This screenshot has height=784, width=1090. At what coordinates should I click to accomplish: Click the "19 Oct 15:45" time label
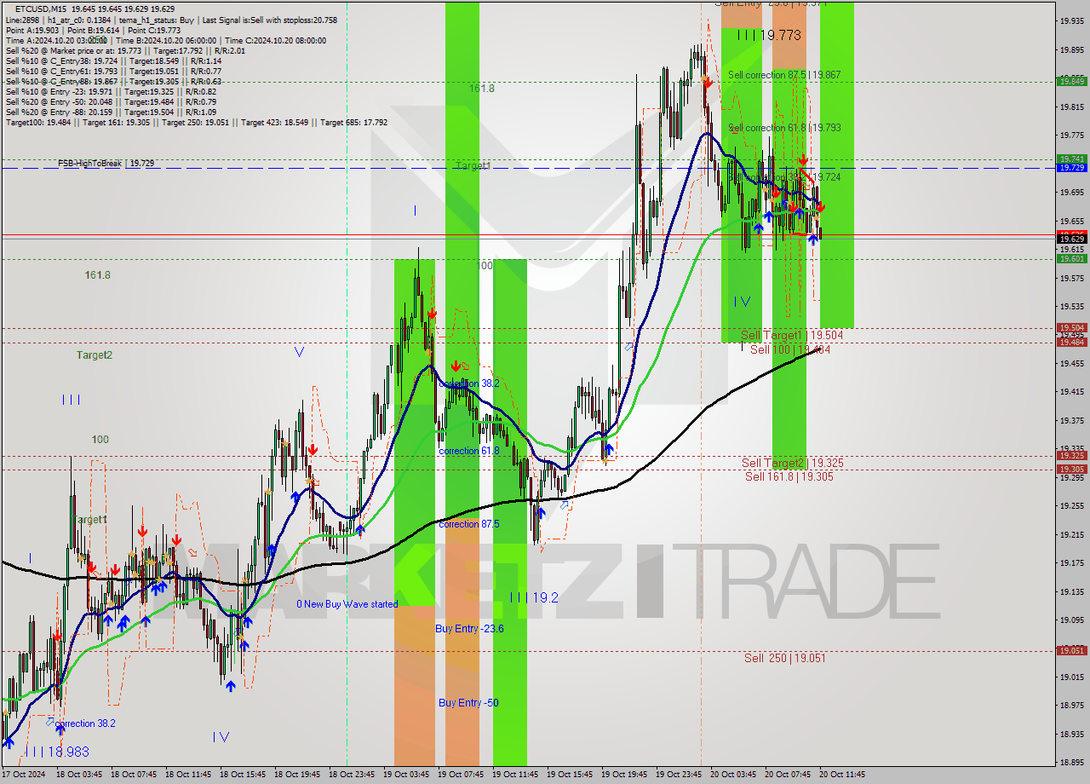coord(569,775)
